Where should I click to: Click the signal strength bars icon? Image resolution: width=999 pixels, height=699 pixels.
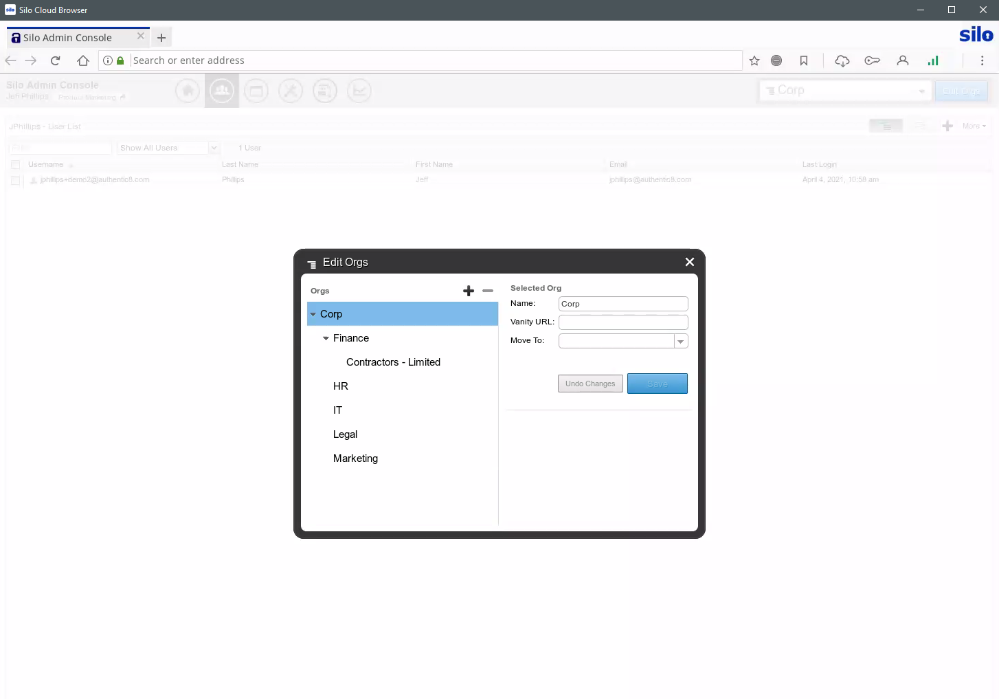pos(933,60)
